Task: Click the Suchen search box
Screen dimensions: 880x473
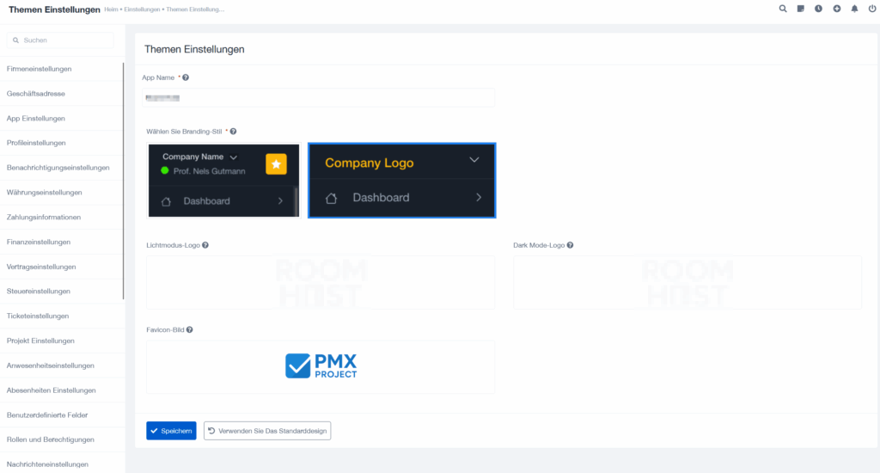Action: click(60, 40)
